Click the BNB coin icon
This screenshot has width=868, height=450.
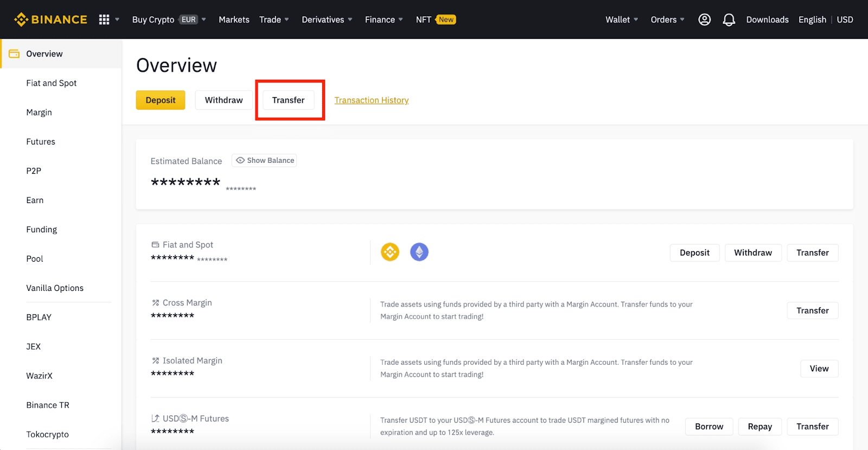pyautogui.click(x=390, y=252)
